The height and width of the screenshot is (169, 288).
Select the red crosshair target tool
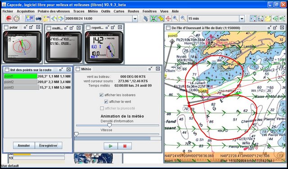click(x=168, y=18)
